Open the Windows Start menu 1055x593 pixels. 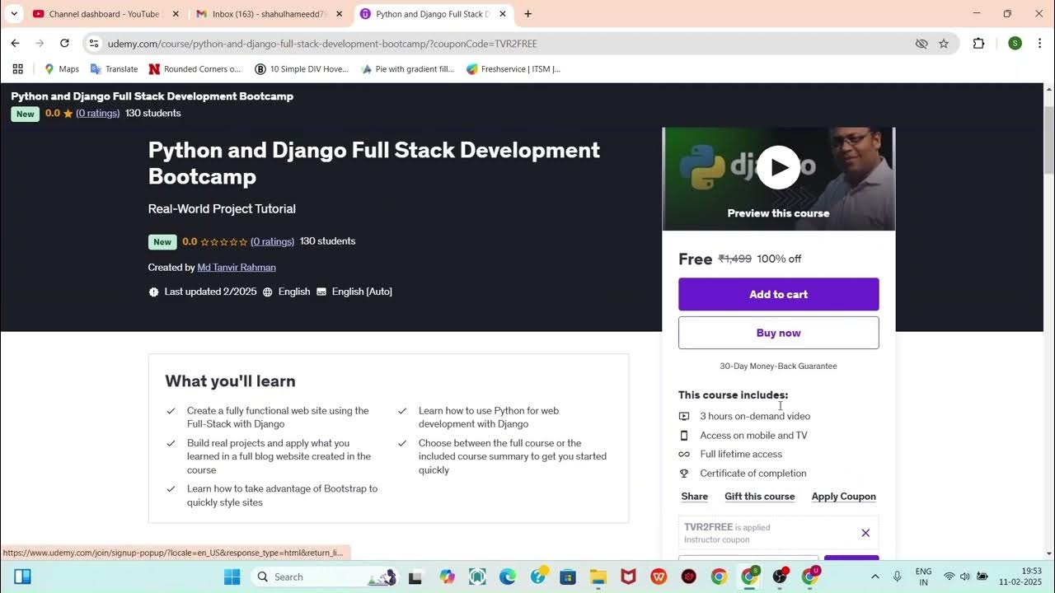coord(232,577)
